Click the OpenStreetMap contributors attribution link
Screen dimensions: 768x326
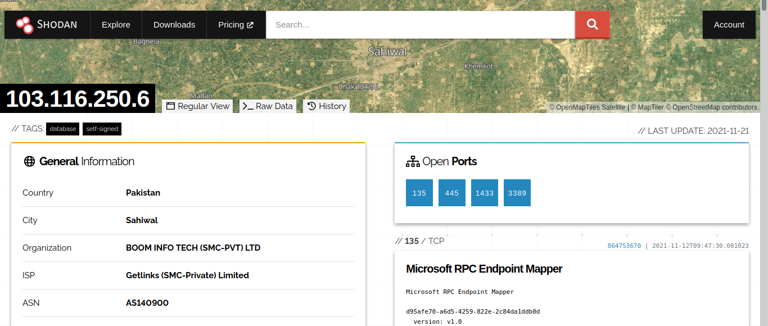[715, 107]
